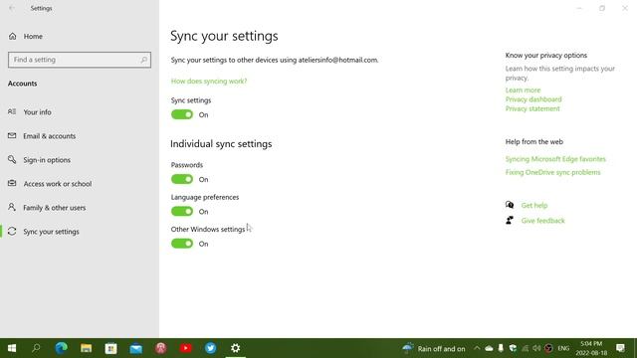This screenshot has height=358, width=637.
Task: Open Mail app from taskbar
Action: pyautogui.click(x=136, y=348)
